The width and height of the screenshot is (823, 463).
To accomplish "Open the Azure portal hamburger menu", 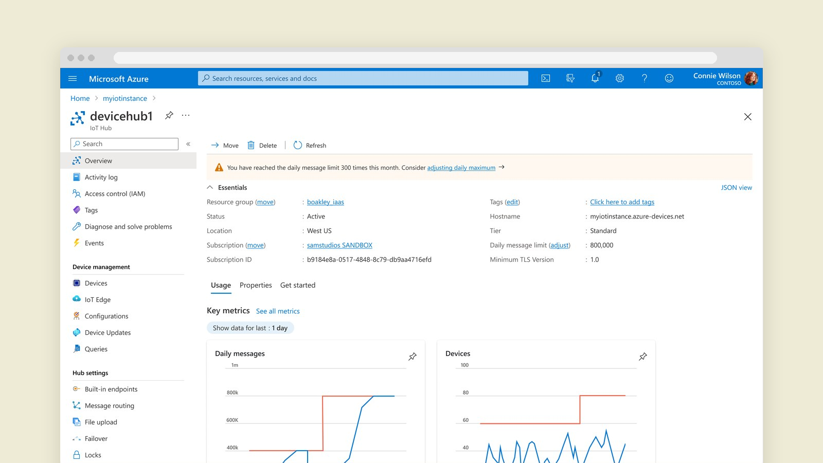I will (x=73, y=79).
